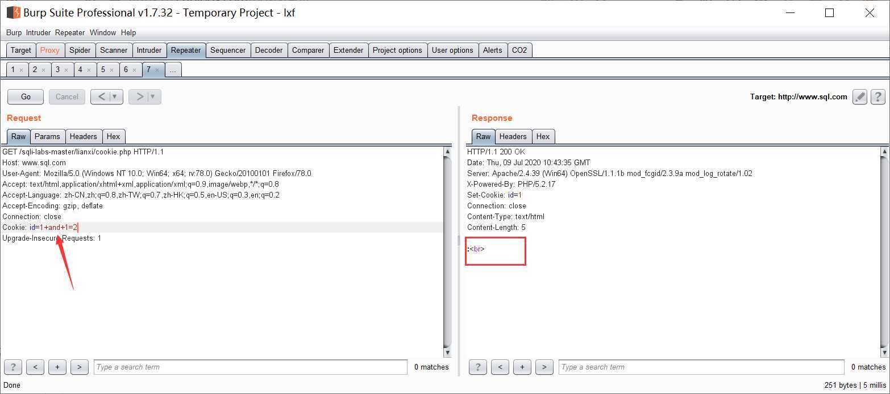The width and height of the screenshot is (890, 394).
Task: Open the Intruder menu
Action: [38, 32]
